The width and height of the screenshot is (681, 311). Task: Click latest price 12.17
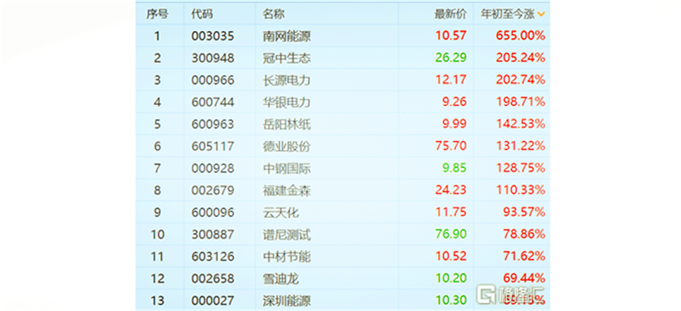pos(451,80)
